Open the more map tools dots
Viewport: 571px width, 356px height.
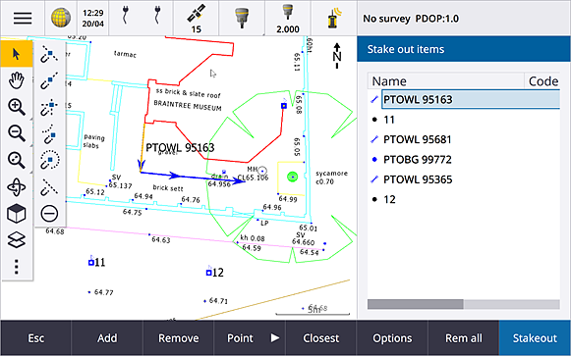coord(17,267)
